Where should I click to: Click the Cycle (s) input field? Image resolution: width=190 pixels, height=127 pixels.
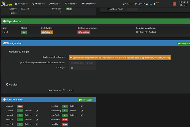(82, 68)
